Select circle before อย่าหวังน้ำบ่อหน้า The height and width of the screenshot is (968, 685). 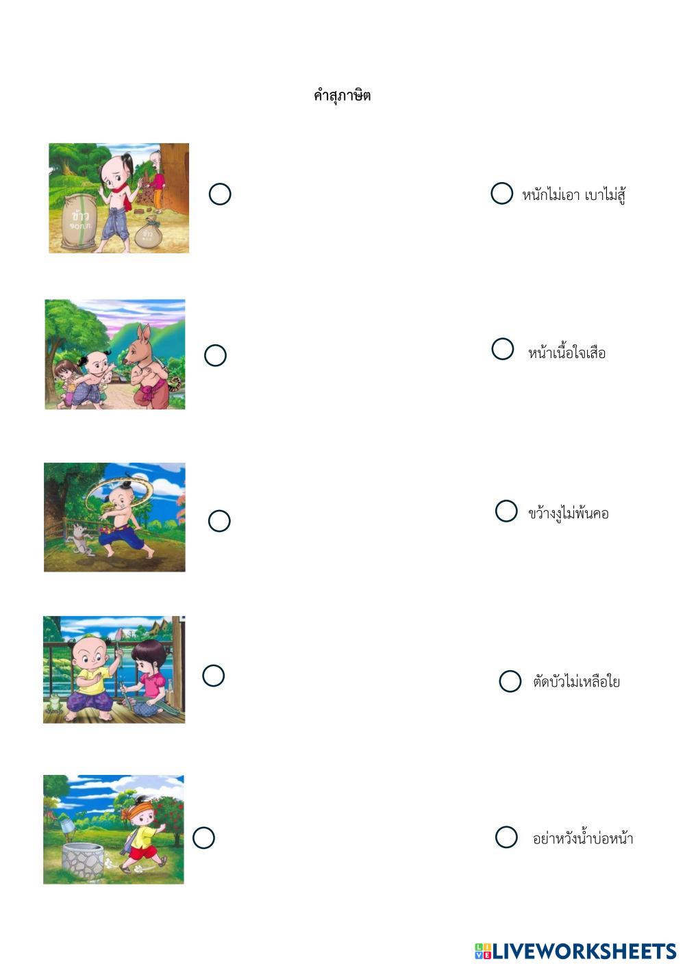(x=506, y=837)
